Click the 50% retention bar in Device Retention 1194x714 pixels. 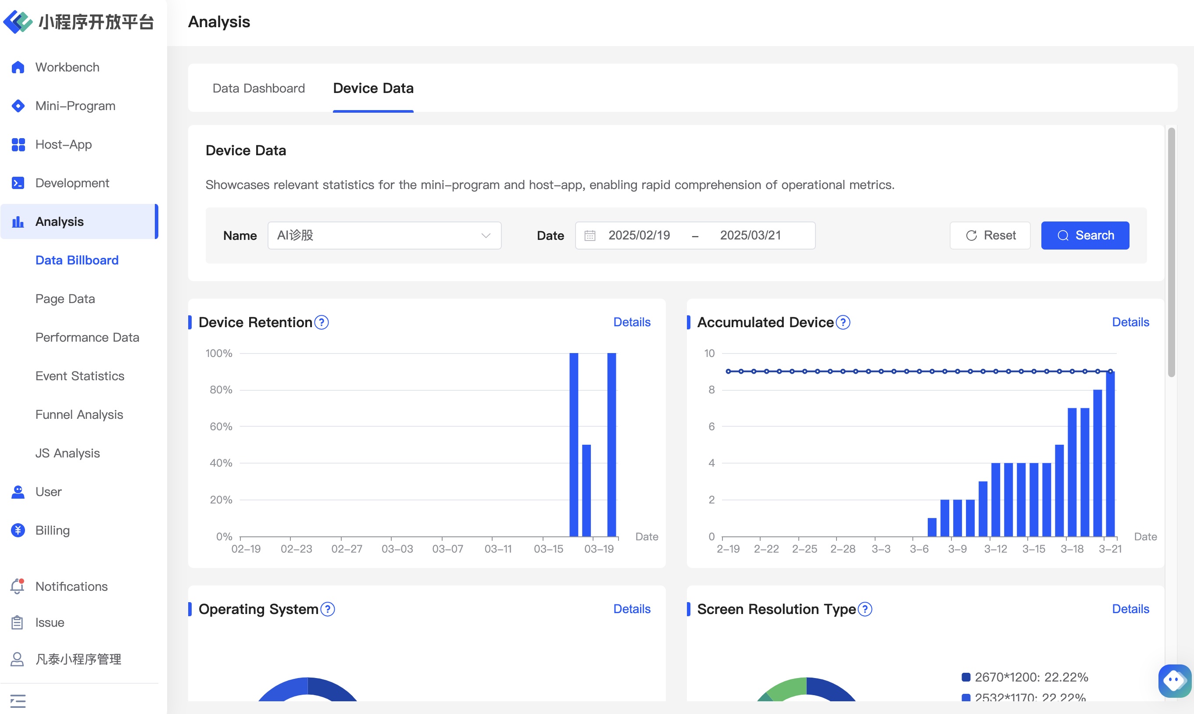pyautogui.click(x=586, y=490)
